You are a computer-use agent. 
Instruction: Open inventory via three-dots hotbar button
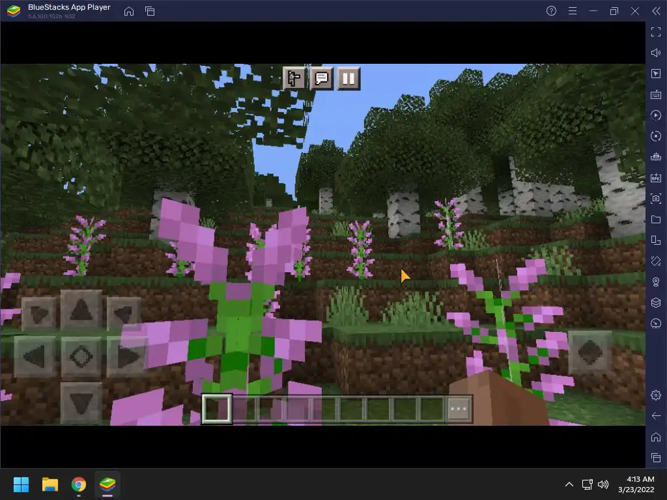pyautogui.click(x=459, y=409)
